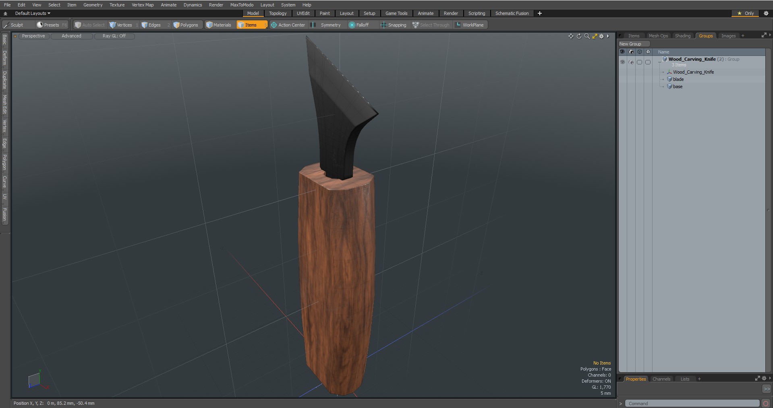The width and height of the screenshot is (773, 408).
Task: Switch to the Shading panel tab
Action: pos(683,36)
